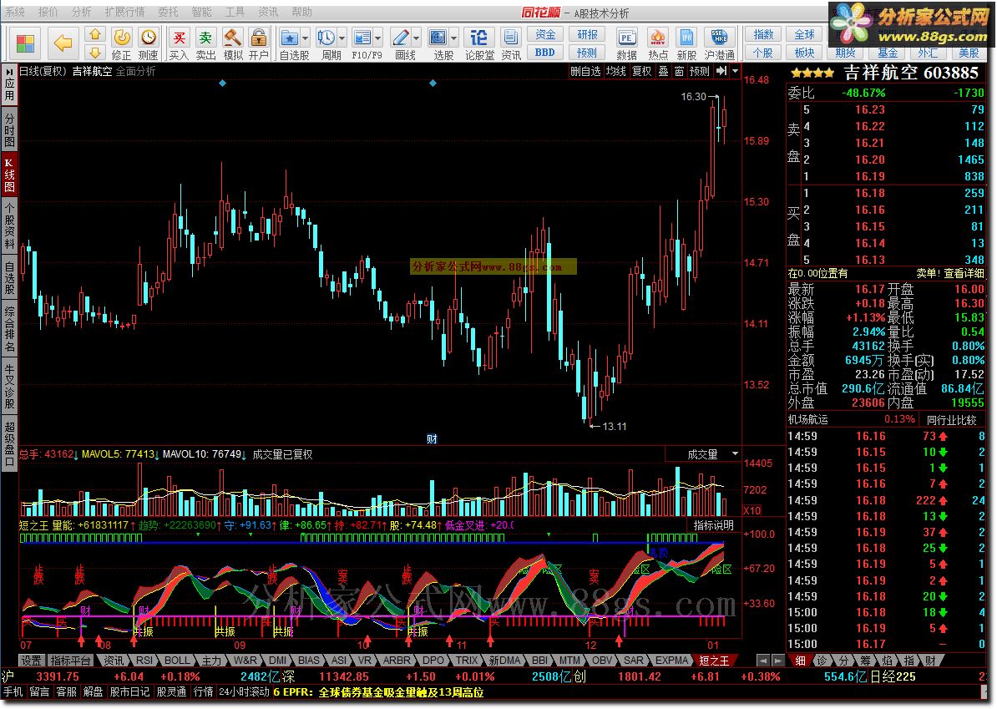Open the 自选股 star folder icon

click(x=290, y=38)
